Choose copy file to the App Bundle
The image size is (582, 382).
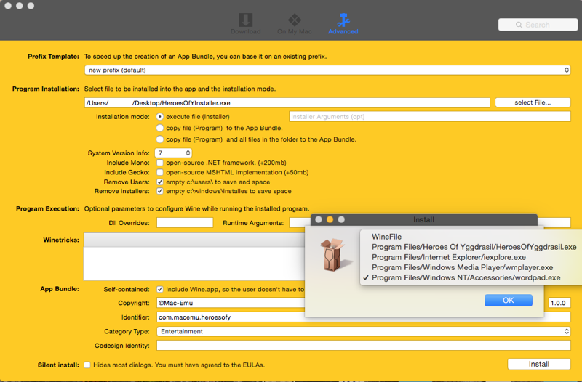(159, 129)
